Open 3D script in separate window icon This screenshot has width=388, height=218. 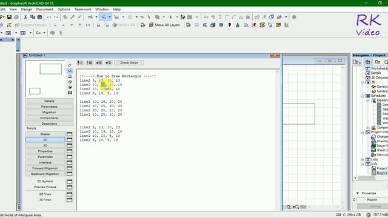70,145
